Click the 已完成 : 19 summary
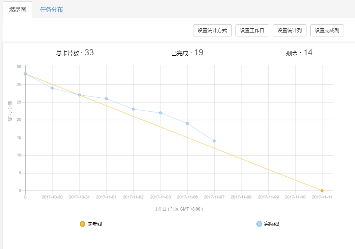Viewport: 355px width, 249px height. click(x=187, y=53)
